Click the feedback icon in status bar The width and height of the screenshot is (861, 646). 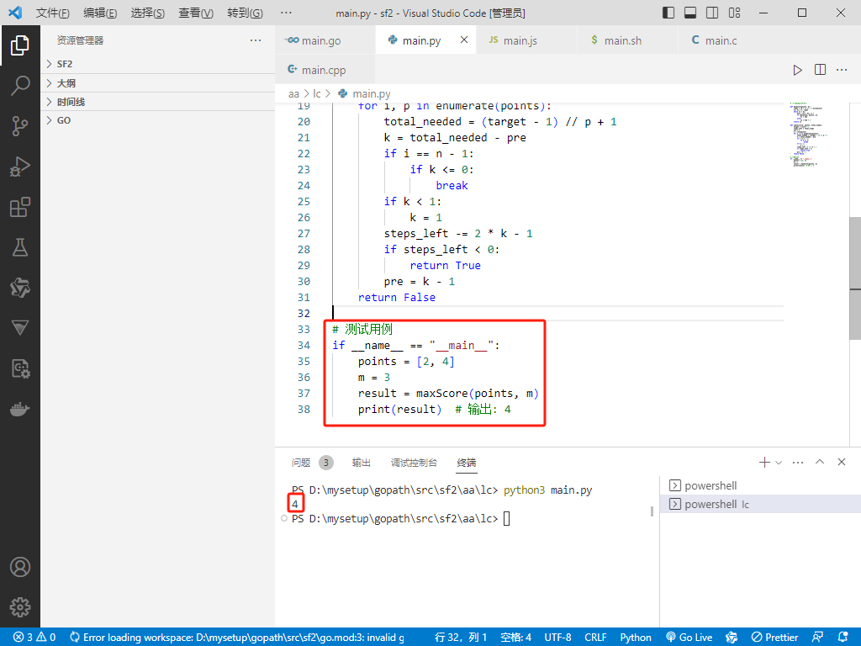tap(817, 638)
